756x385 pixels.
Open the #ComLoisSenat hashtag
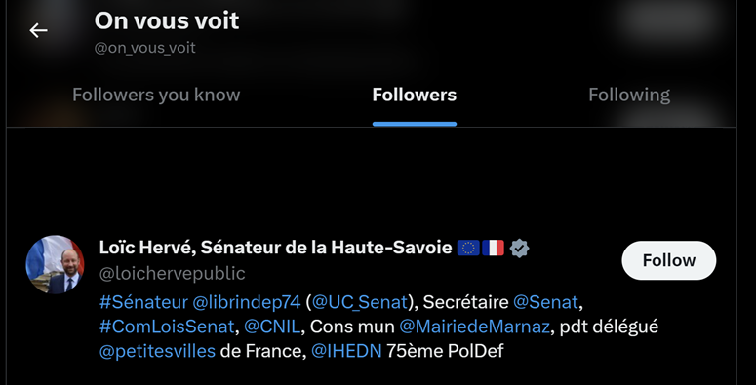tap(167, 327)
